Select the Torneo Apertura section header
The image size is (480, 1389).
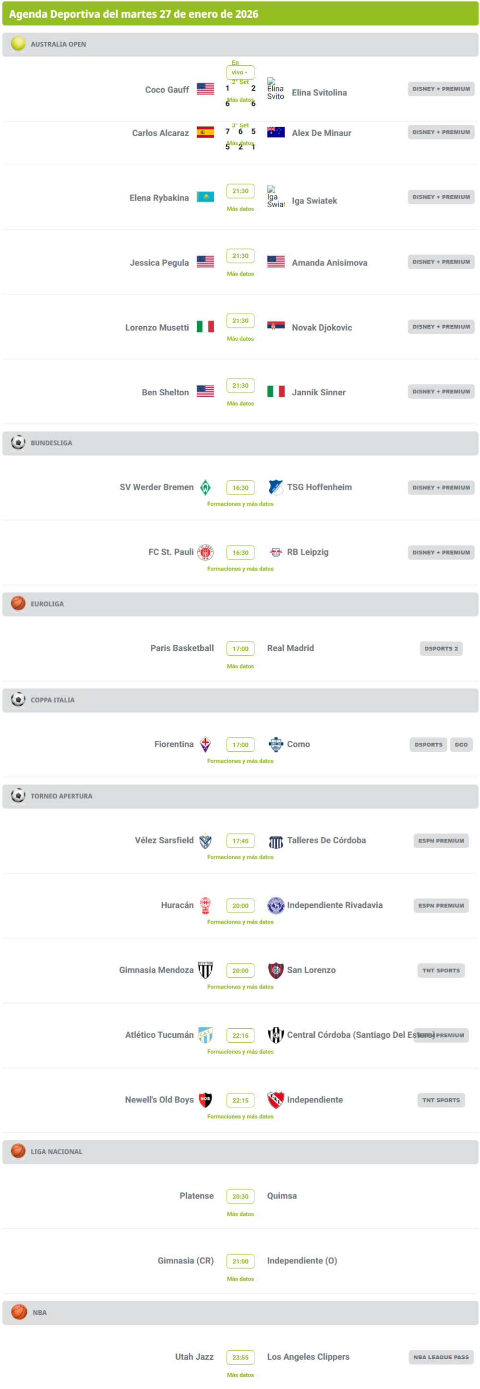point(240,796)
